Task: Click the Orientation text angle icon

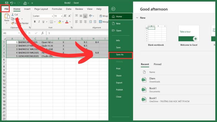Action: pos(91,16)
